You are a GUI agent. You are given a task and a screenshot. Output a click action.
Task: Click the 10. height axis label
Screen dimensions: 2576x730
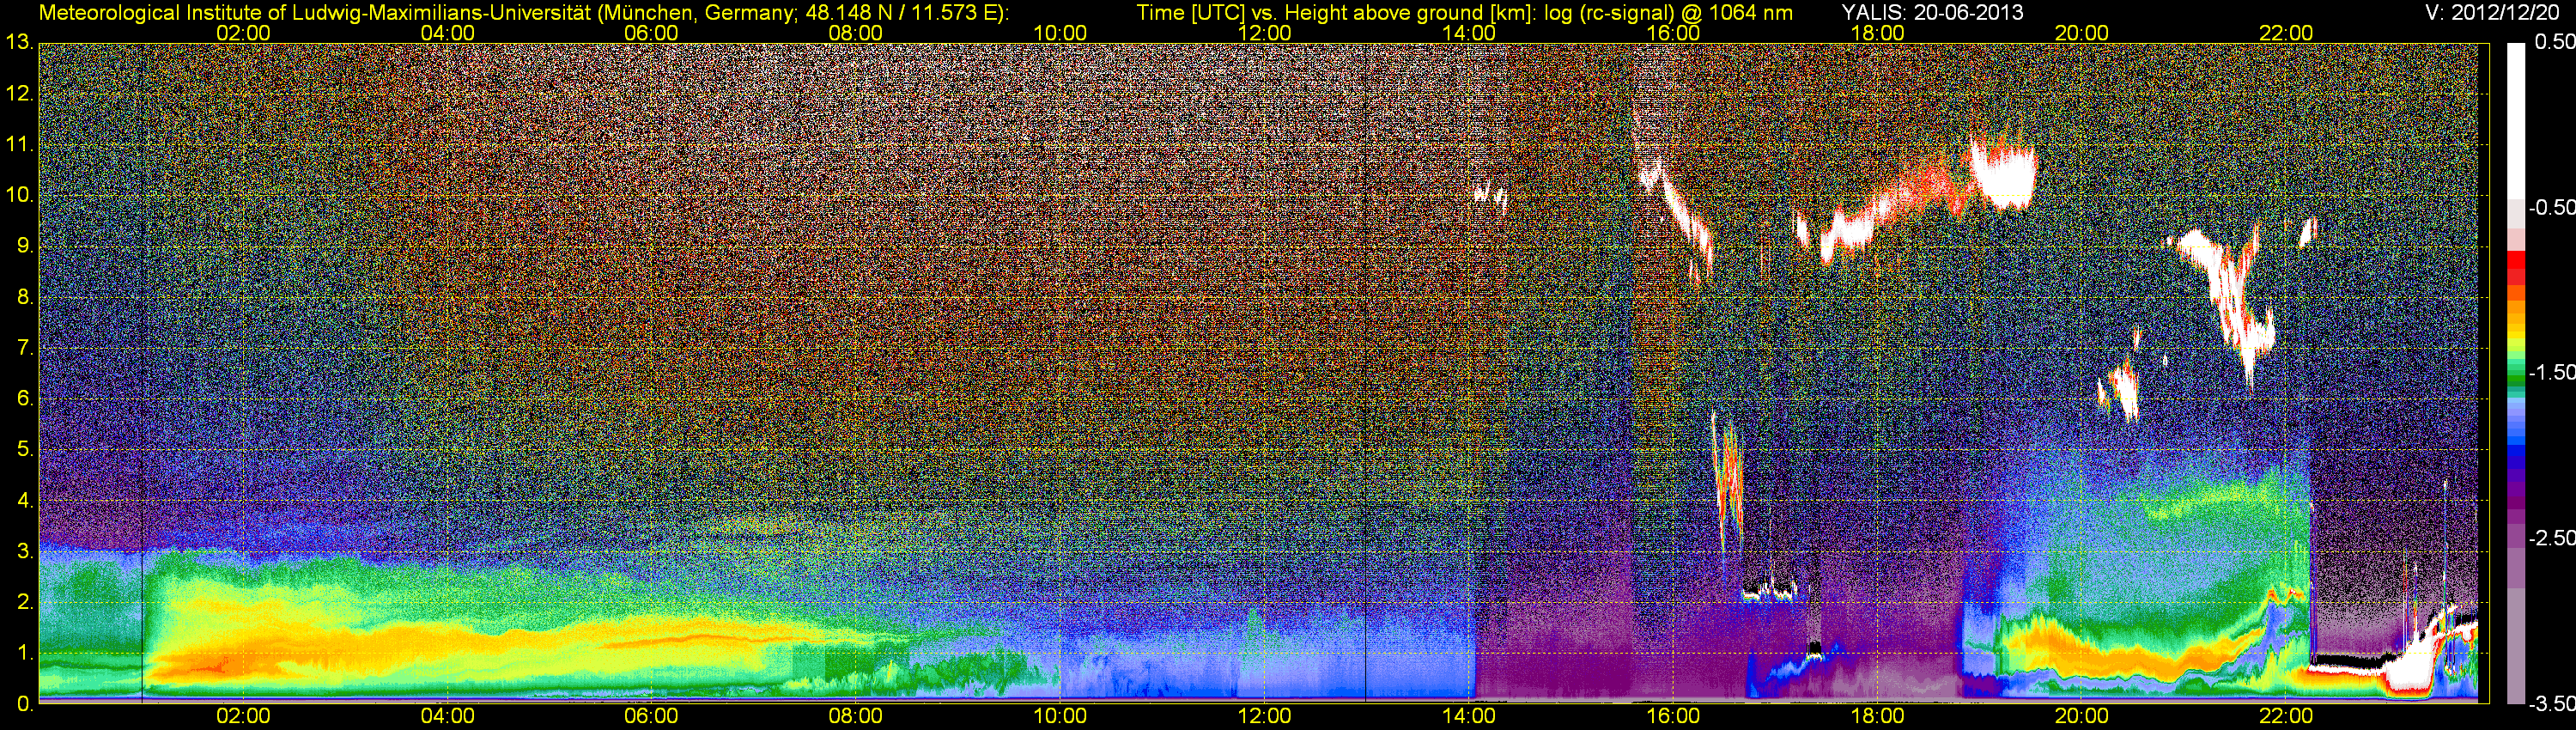click(20, 195)
